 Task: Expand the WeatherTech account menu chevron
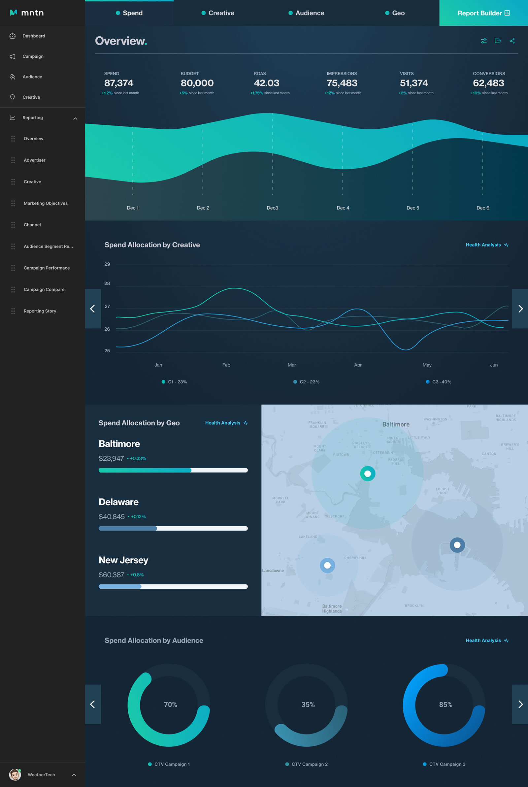74,774
